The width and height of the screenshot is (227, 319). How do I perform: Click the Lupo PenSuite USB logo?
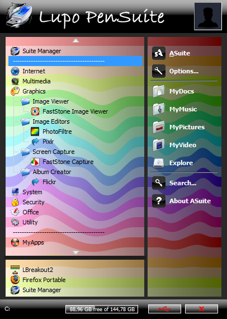point(19,16)
